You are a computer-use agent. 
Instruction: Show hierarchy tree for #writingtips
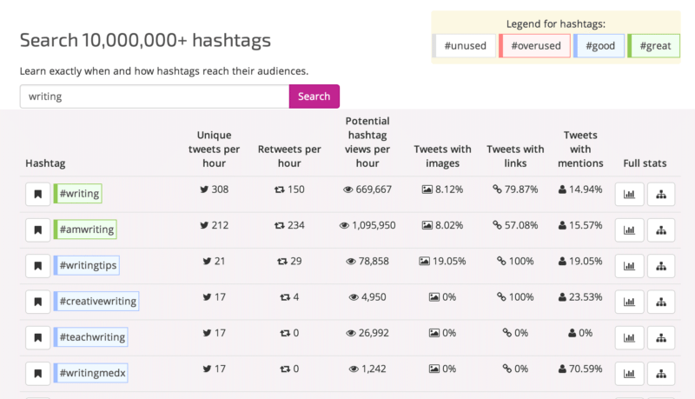[660, 265]
